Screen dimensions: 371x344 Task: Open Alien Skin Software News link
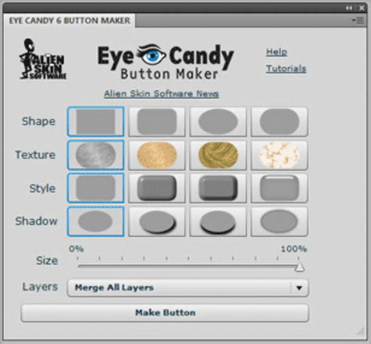point(161,94)
